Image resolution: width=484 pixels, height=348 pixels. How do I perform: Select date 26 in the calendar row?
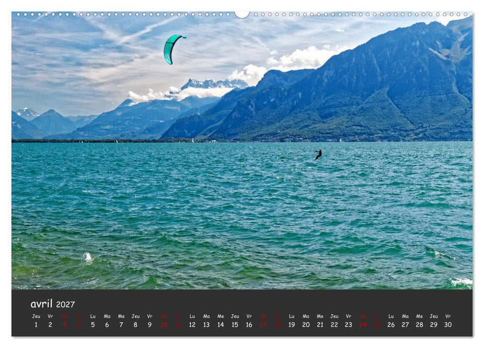click(391, 325)
